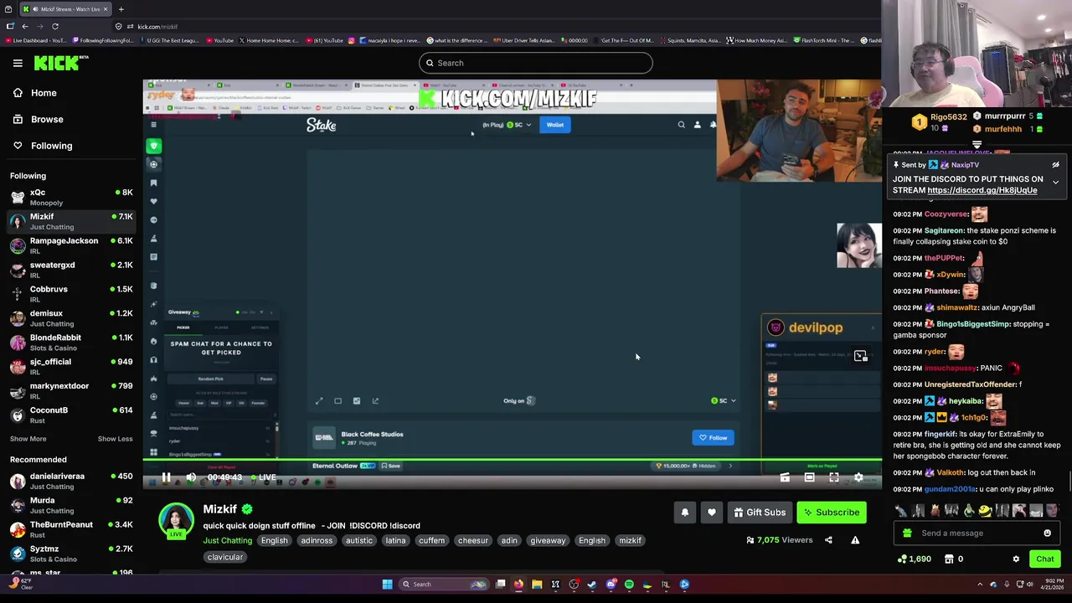
Task: Open RampageJackson channel from sidebar
Action: pos(71,245)
